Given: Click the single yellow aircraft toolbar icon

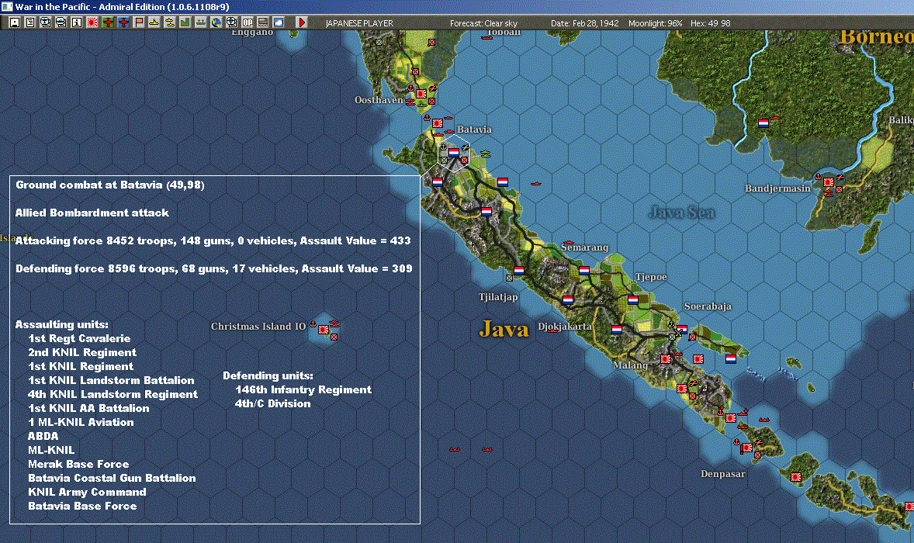Looking at the screenshot, I should pyautogui.click(x=154, y=22).
